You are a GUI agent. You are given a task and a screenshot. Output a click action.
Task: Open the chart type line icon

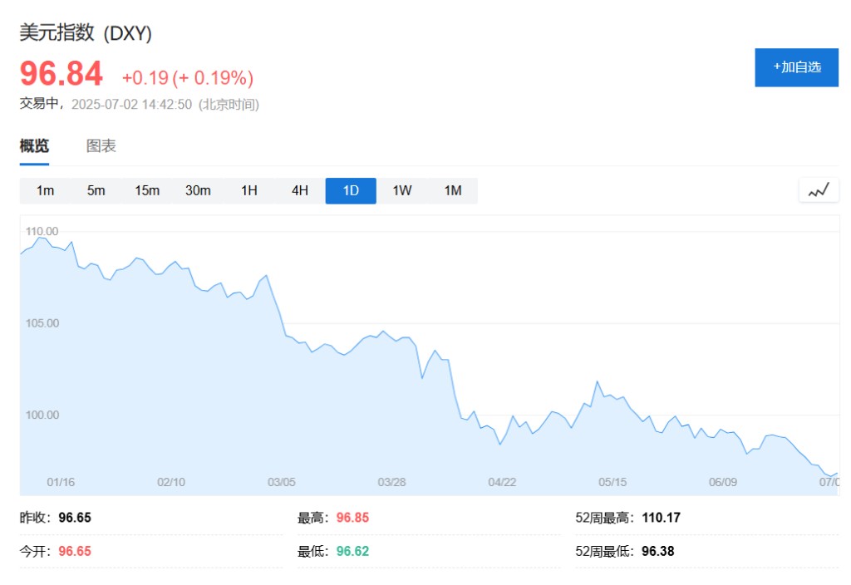coord(819,191)
